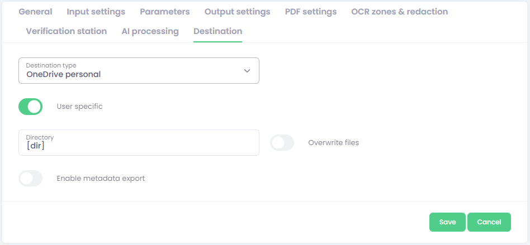Image resolution: width=530 pixels, height=245 pixels.
Task: Go to the Parameters tab
Action: click(165, 12)
